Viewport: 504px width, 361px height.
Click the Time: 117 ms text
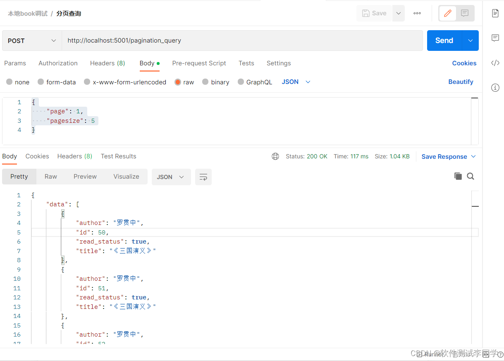coord(351,156)
